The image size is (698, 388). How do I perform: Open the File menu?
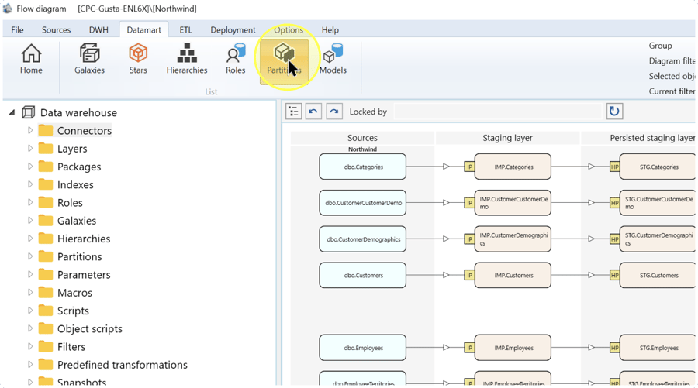pos(17,29)
